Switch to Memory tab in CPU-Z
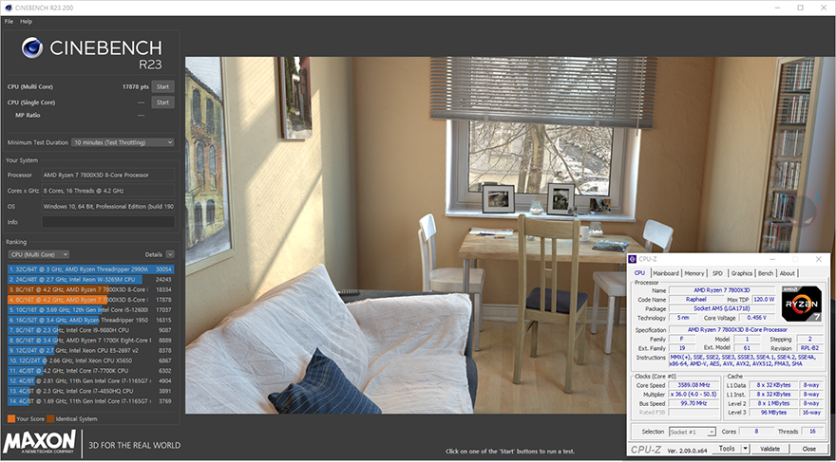Viewport: 836px width, 462px height. pos(694,273)
